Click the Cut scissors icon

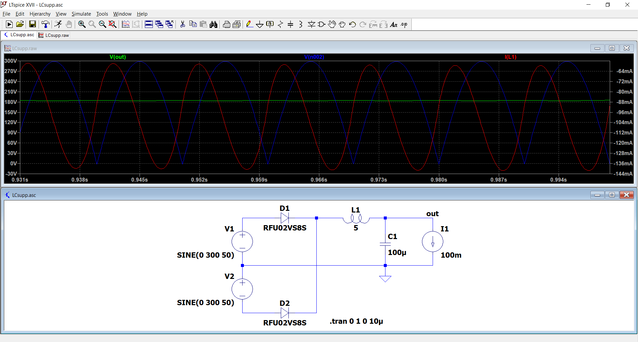182,24
